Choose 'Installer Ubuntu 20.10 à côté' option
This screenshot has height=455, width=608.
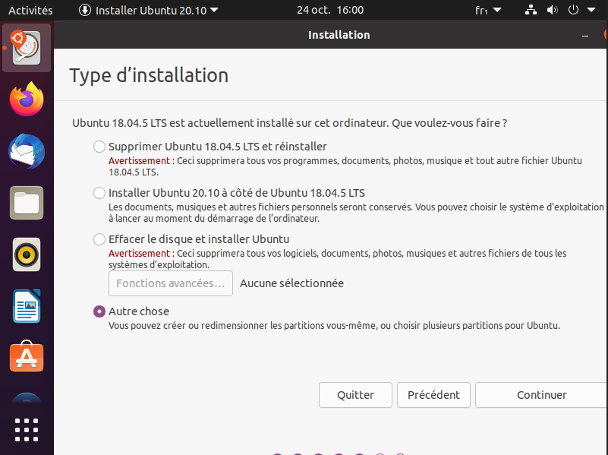tap(99, 193)
